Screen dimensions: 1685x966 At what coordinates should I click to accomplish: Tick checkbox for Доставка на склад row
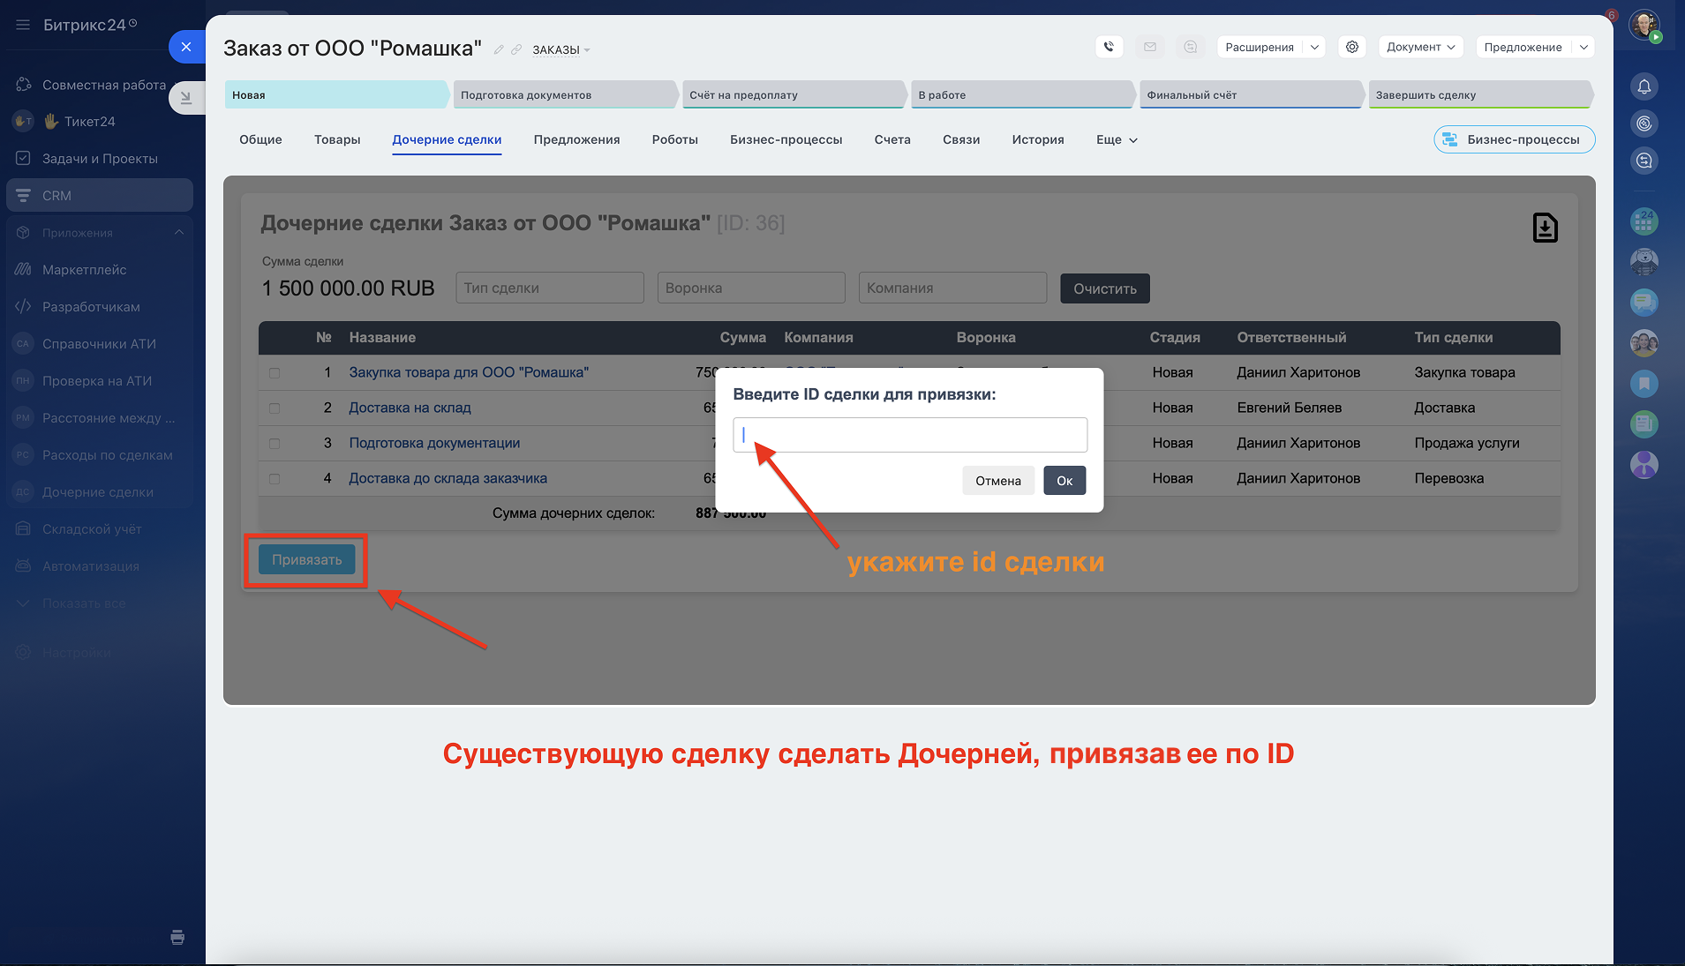coord(275,408)
